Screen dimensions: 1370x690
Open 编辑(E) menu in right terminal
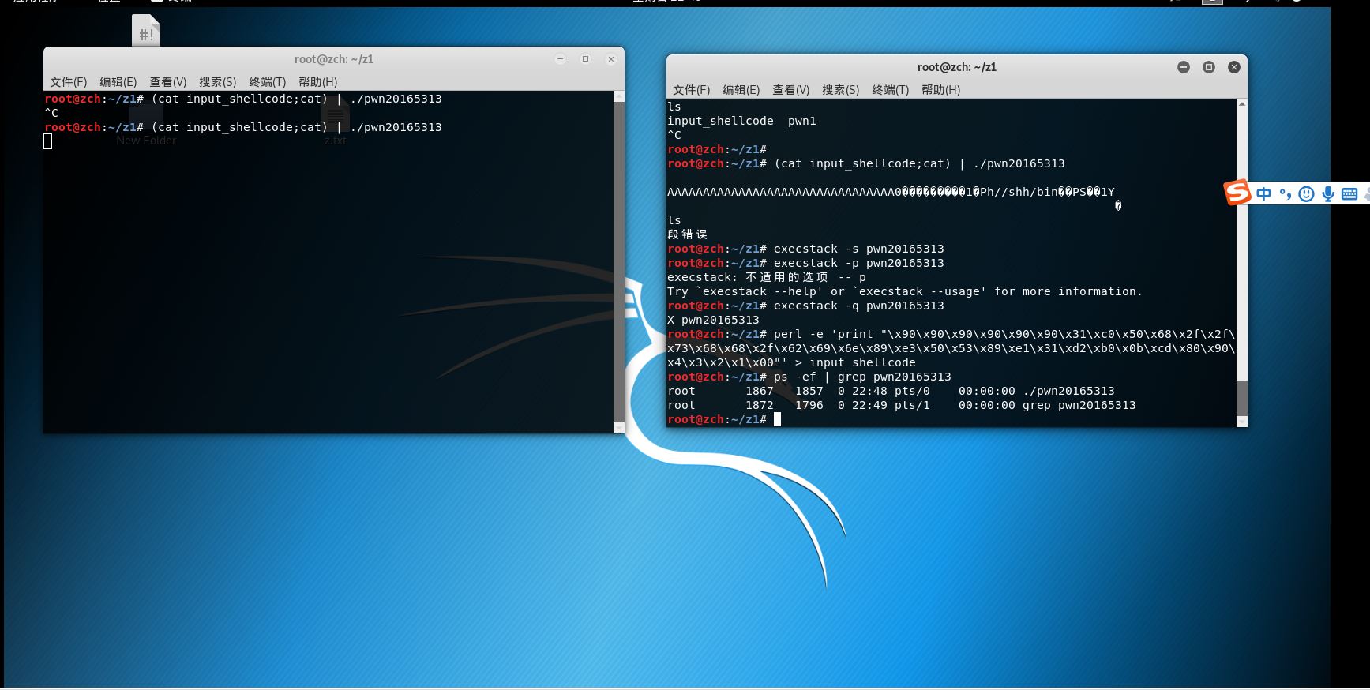pyautogui.click(x=741, y=90)
